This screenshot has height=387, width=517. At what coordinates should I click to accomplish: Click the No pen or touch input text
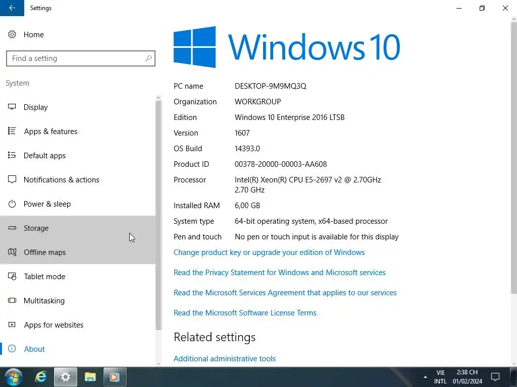[317, 237]
